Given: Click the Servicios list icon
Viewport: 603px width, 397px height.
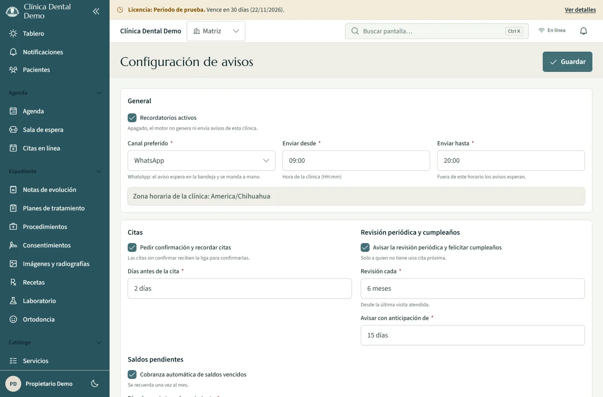Looking at the screenshot, I should tap(13, 361).
